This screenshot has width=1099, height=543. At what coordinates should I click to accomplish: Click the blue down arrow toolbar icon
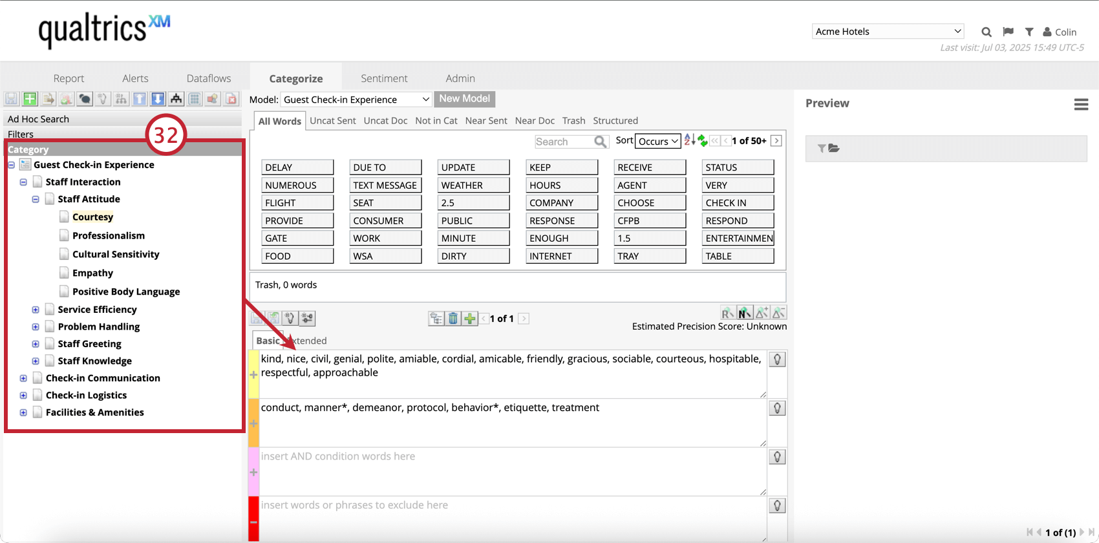[158, 99]
